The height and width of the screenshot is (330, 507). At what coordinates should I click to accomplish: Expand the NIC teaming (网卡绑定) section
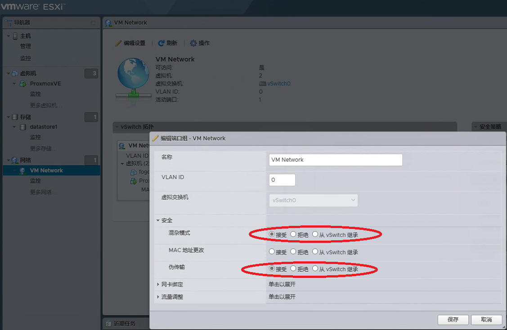[158, 285]
